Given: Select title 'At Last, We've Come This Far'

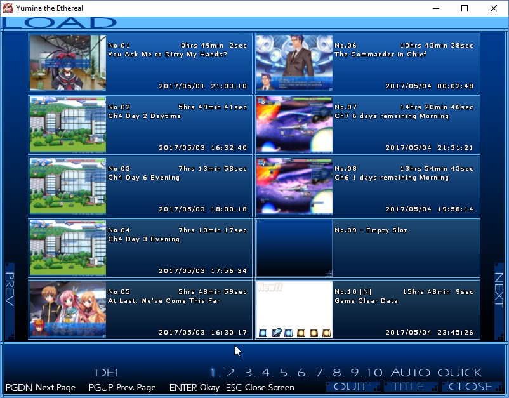Looking at the screenshot, I should (164, 301).
